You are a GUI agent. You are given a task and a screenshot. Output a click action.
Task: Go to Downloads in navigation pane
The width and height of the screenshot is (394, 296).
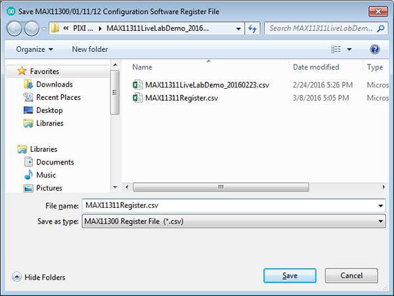click(x=55, y=84)
